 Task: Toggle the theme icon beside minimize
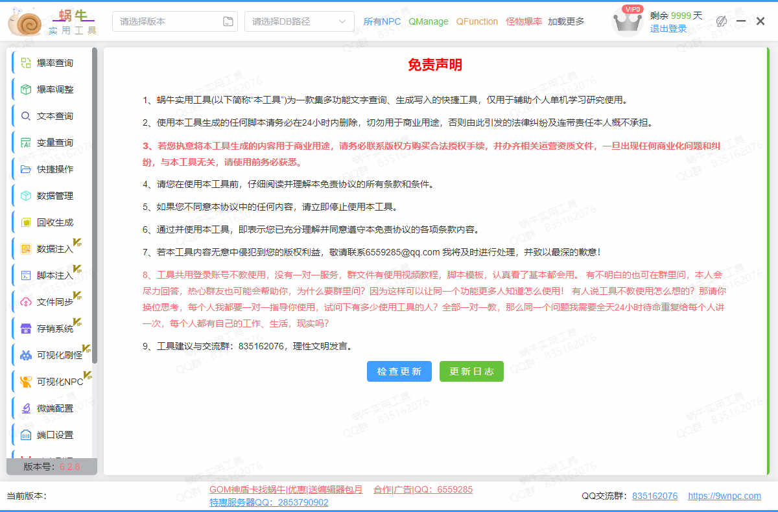pos(722,21)
